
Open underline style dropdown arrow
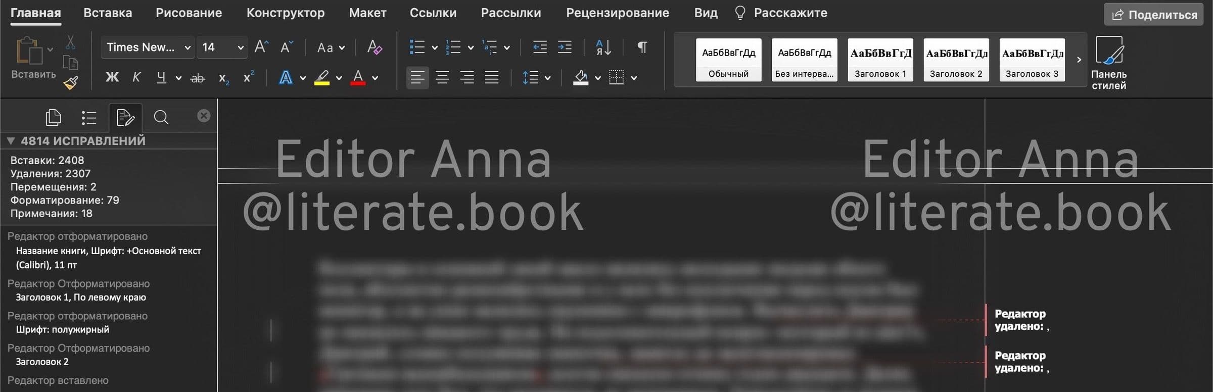coord(178,78)
